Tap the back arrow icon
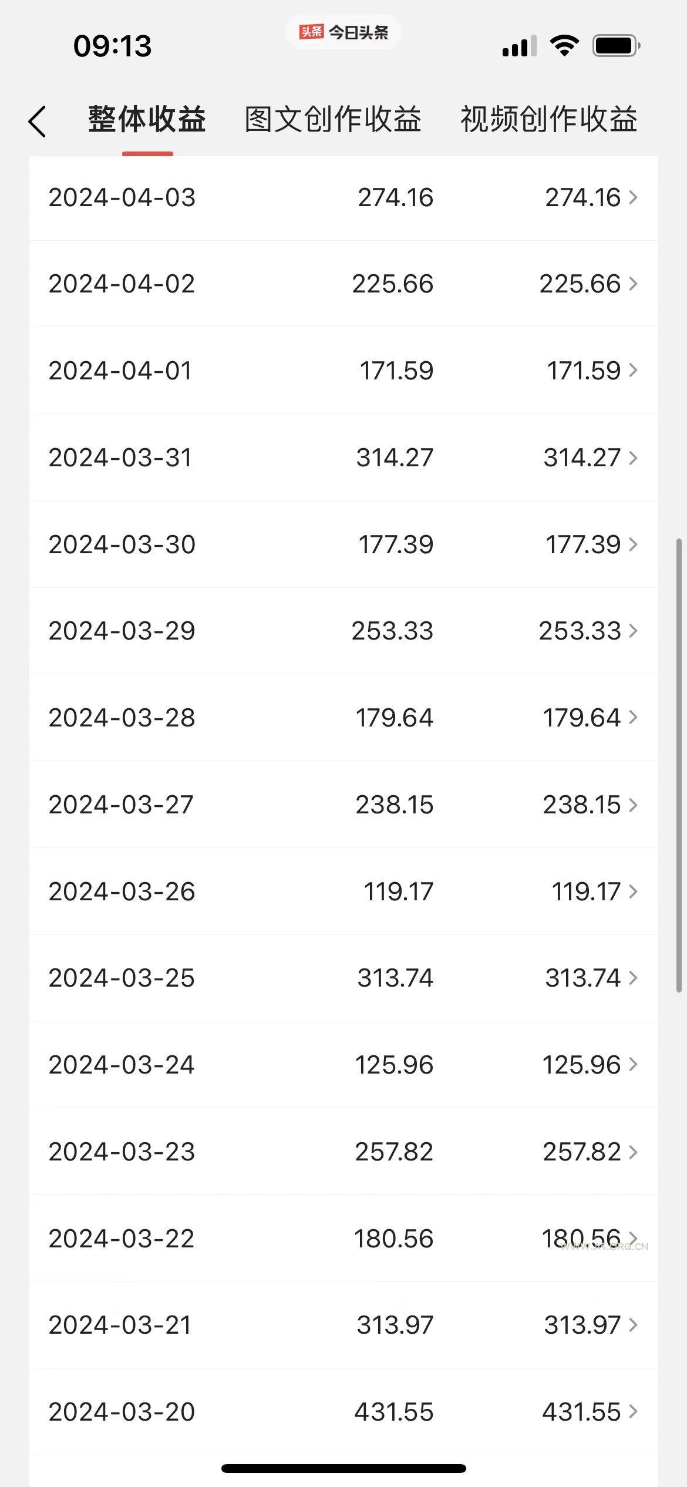This screenshot has height=1487, width=687. pyautogui.click(x=38, y=122)
